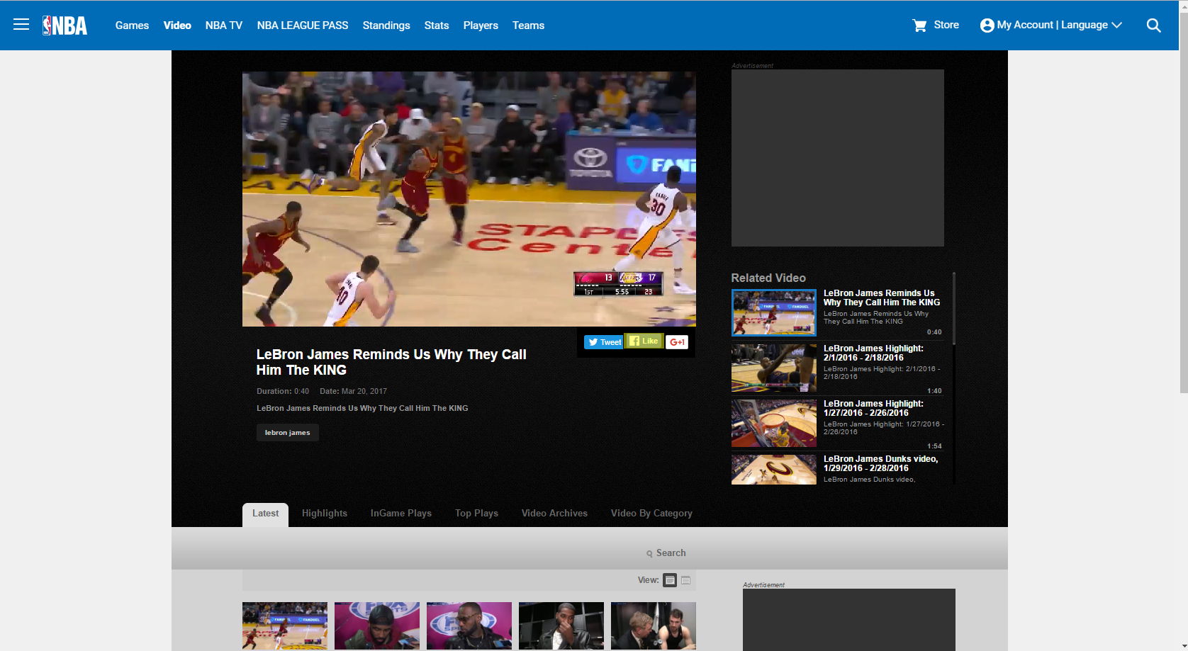Switch to the Highlights tab

click(x=325, y=514)
